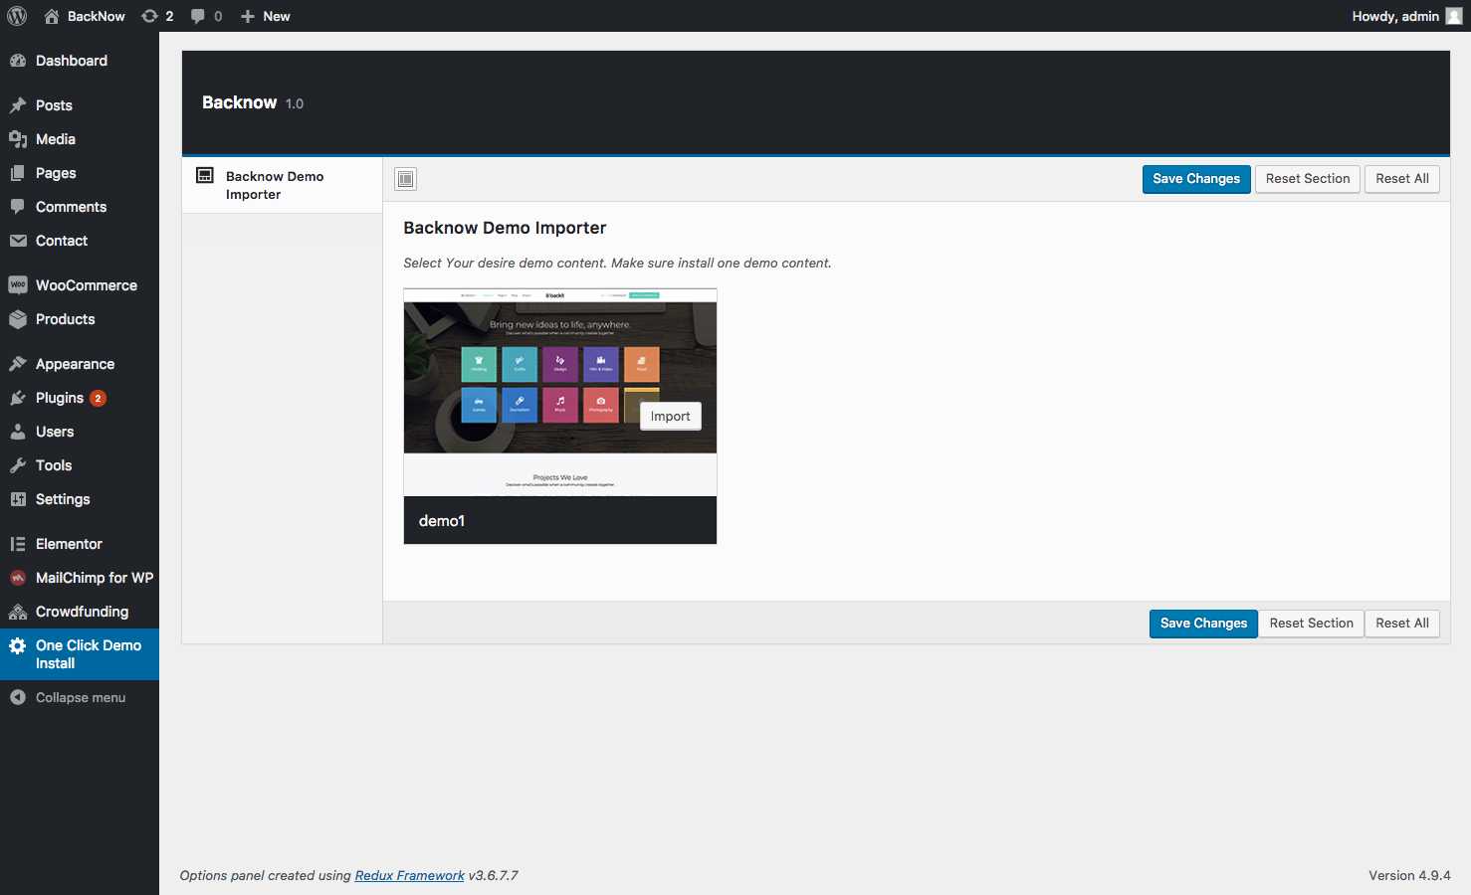Click the One Click Demo Install gear icon
The image size is (1471, 895).
[18, 645]
